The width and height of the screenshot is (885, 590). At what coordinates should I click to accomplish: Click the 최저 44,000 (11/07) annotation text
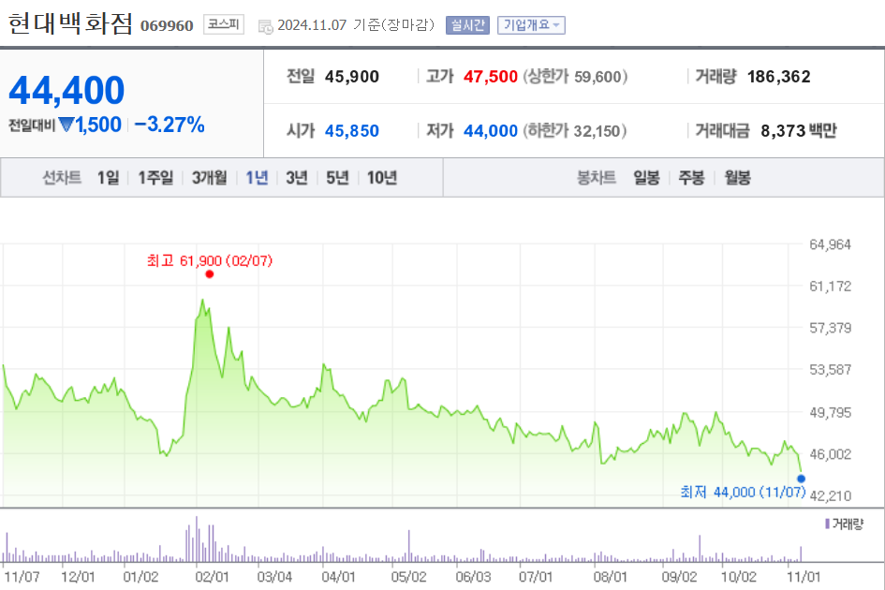pos(743,493)
